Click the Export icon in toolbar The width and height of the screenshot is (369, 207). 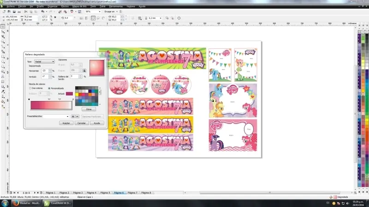pyautogui.click(x=65, y=12)
